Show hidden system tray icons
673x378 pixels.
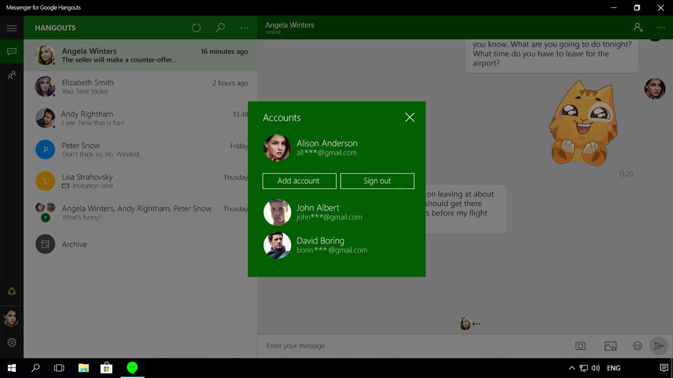(572, 368)
